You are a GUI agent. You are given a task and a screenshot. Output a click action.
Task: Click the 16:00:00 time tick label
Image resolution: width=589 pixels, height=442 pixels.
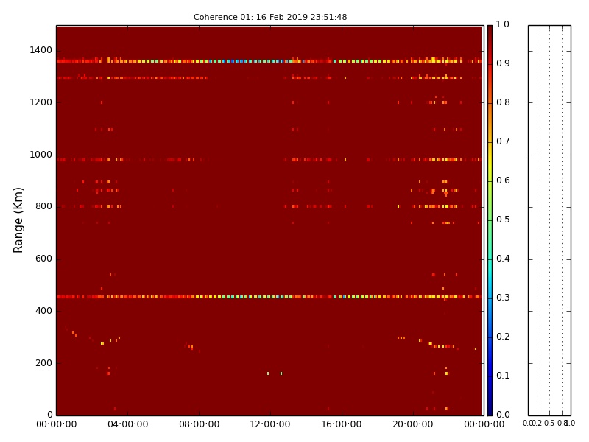coord(342,425)
